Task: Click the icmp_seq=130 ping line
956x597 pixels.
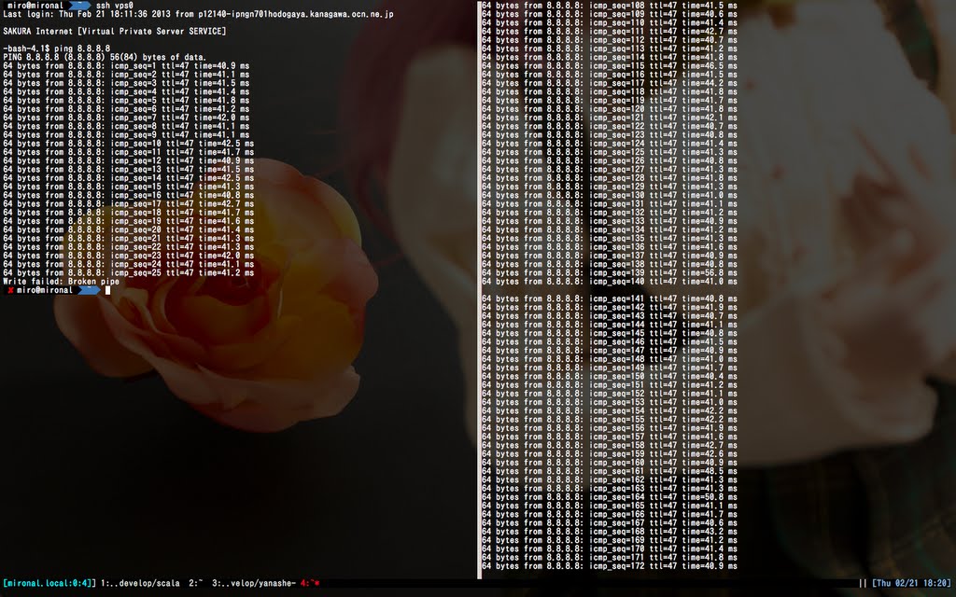Action: [610, 196]
